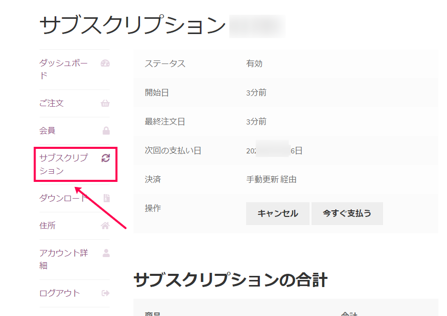Viewport: 447px width, 316px height.
Task: Select the payment value 手動更新 経由
Action: (x=271, y=179)
